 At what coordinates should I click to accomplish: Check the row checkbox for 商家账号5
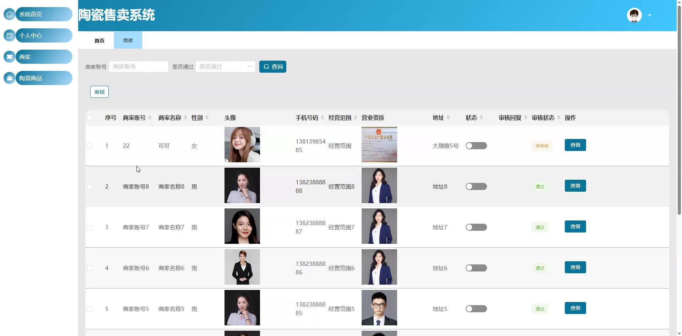(90, 309)
